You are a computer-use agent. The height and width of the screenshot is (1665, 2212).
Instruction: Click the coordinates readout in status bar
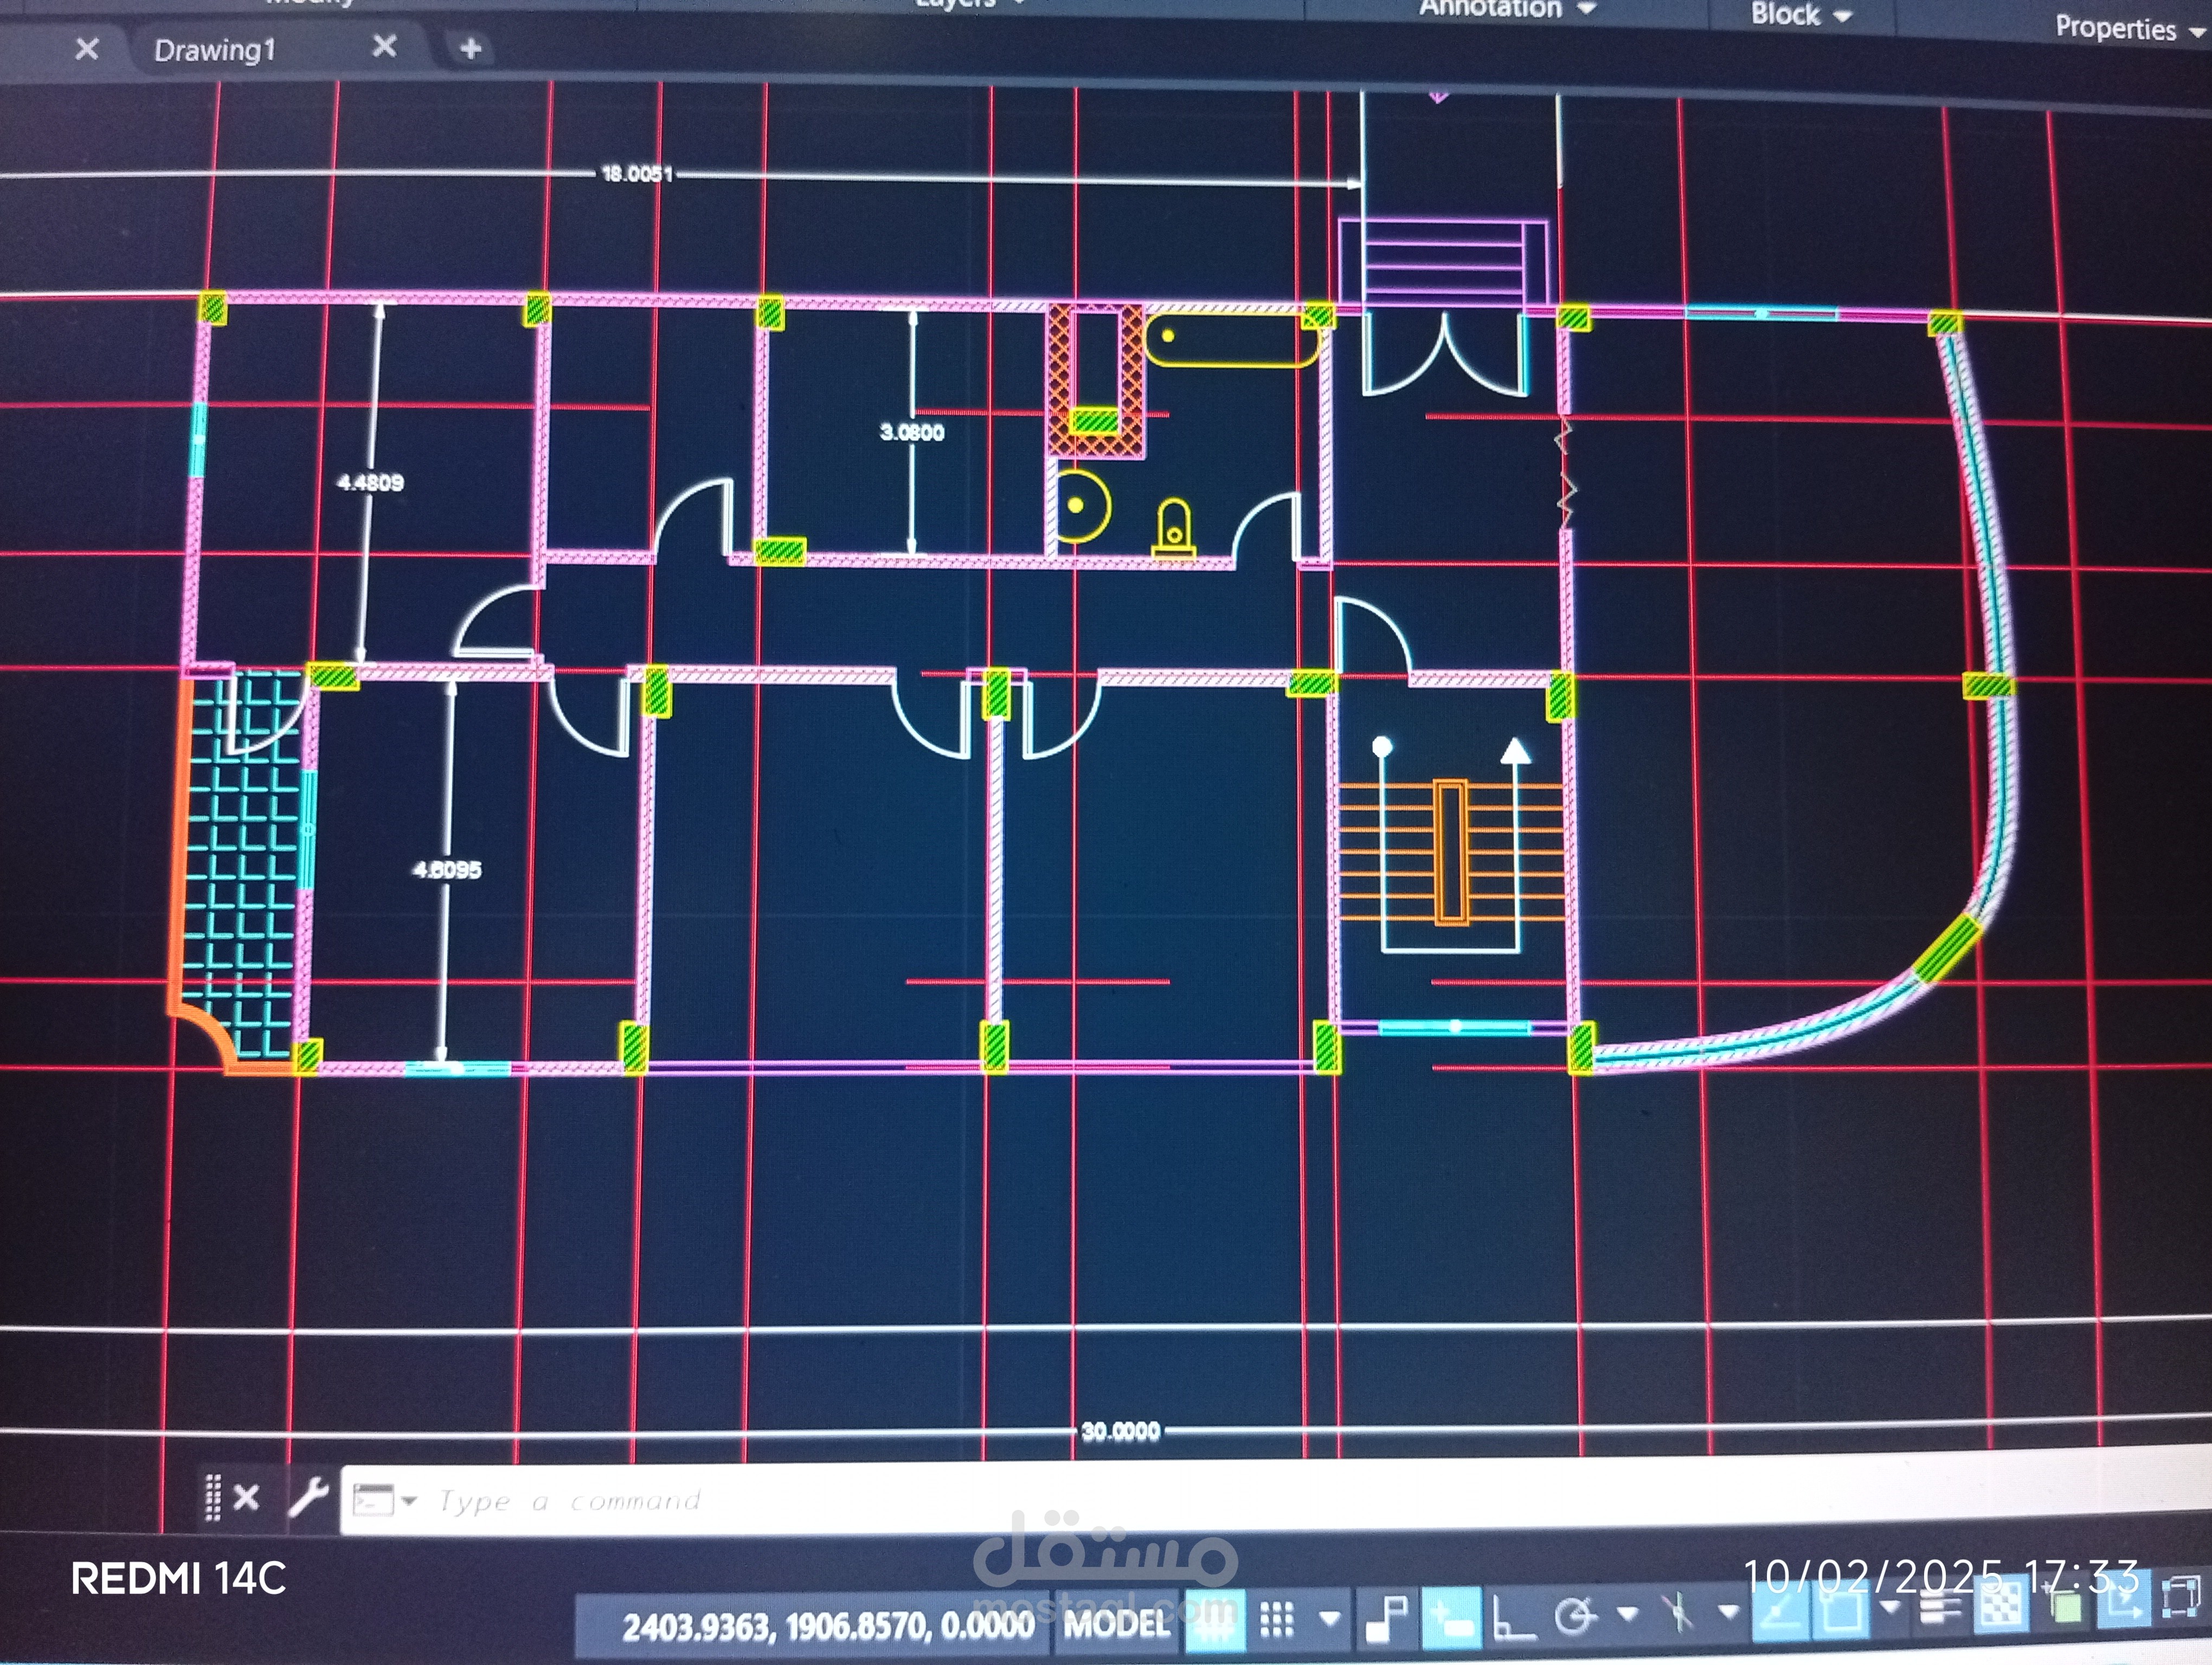coord(828,1627)
